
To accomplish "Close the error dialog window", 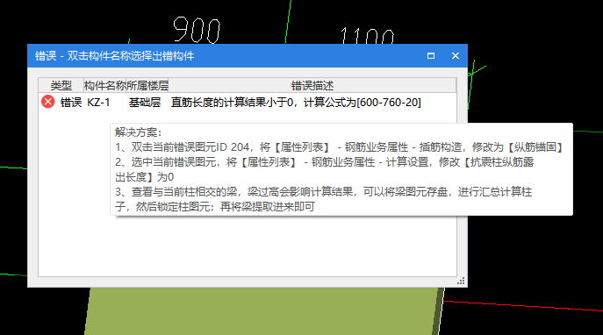I will [x=456, y=56].
